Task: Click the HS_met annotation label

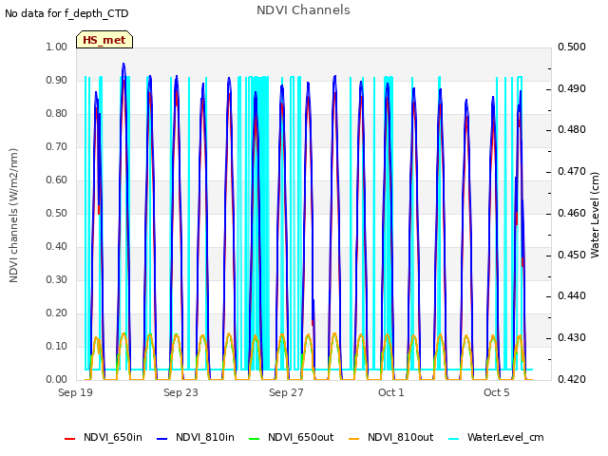Action: (104, 40)
